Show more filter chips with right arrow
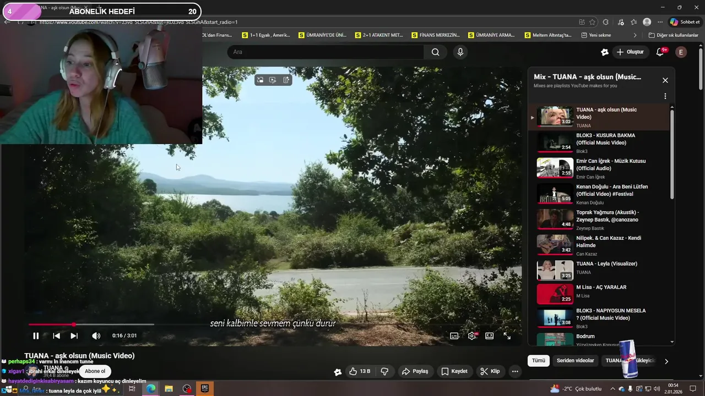The height and width of the screenshot is (396, 705). point(666,361)
